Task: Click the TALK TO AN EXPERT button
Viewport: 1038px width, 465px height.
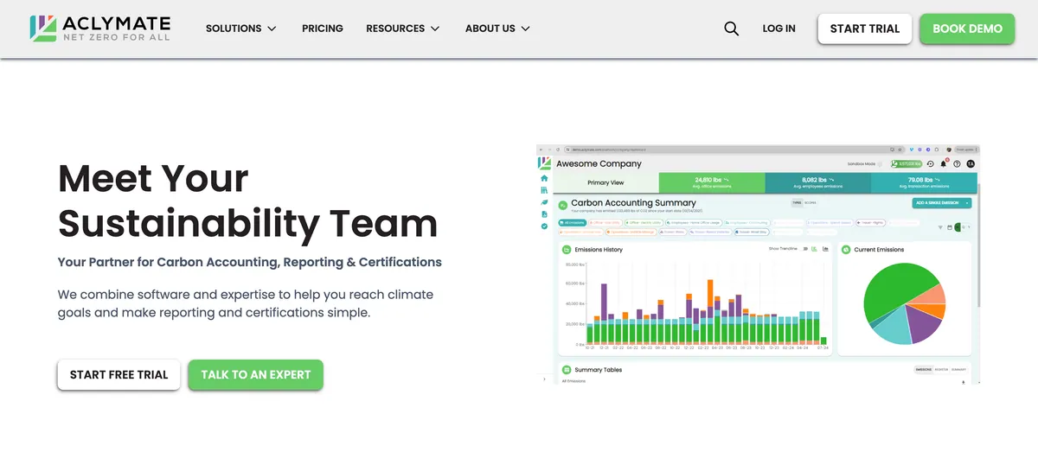Action: coord(255,375)
